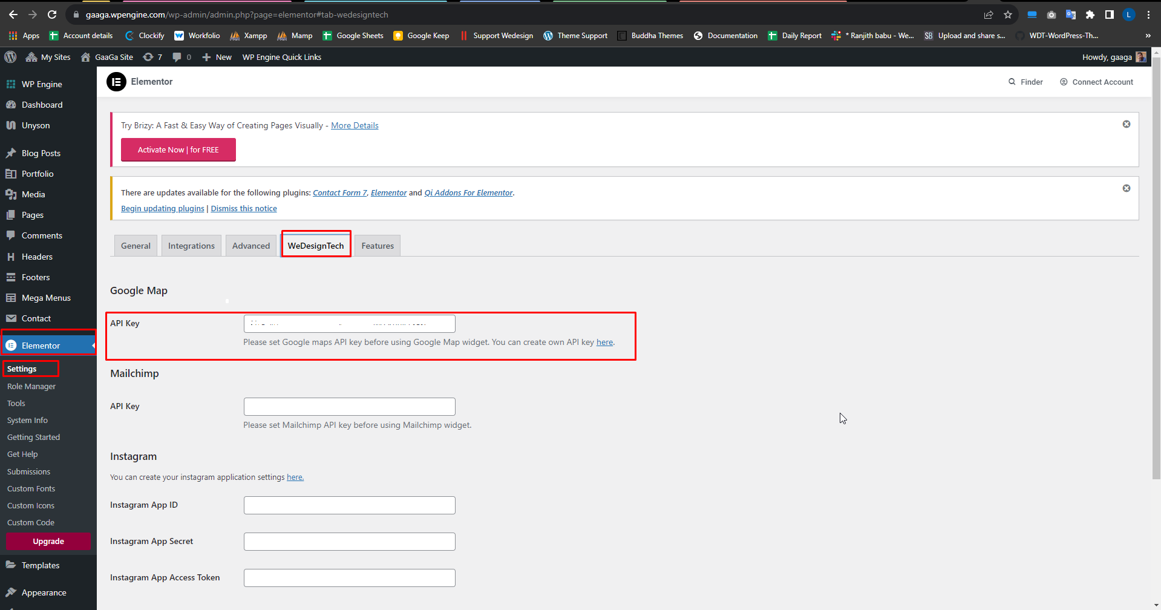Go back in browser history
Image resolution: width=1161 pixels, height=610 pixels.
[x=13, y=15]
